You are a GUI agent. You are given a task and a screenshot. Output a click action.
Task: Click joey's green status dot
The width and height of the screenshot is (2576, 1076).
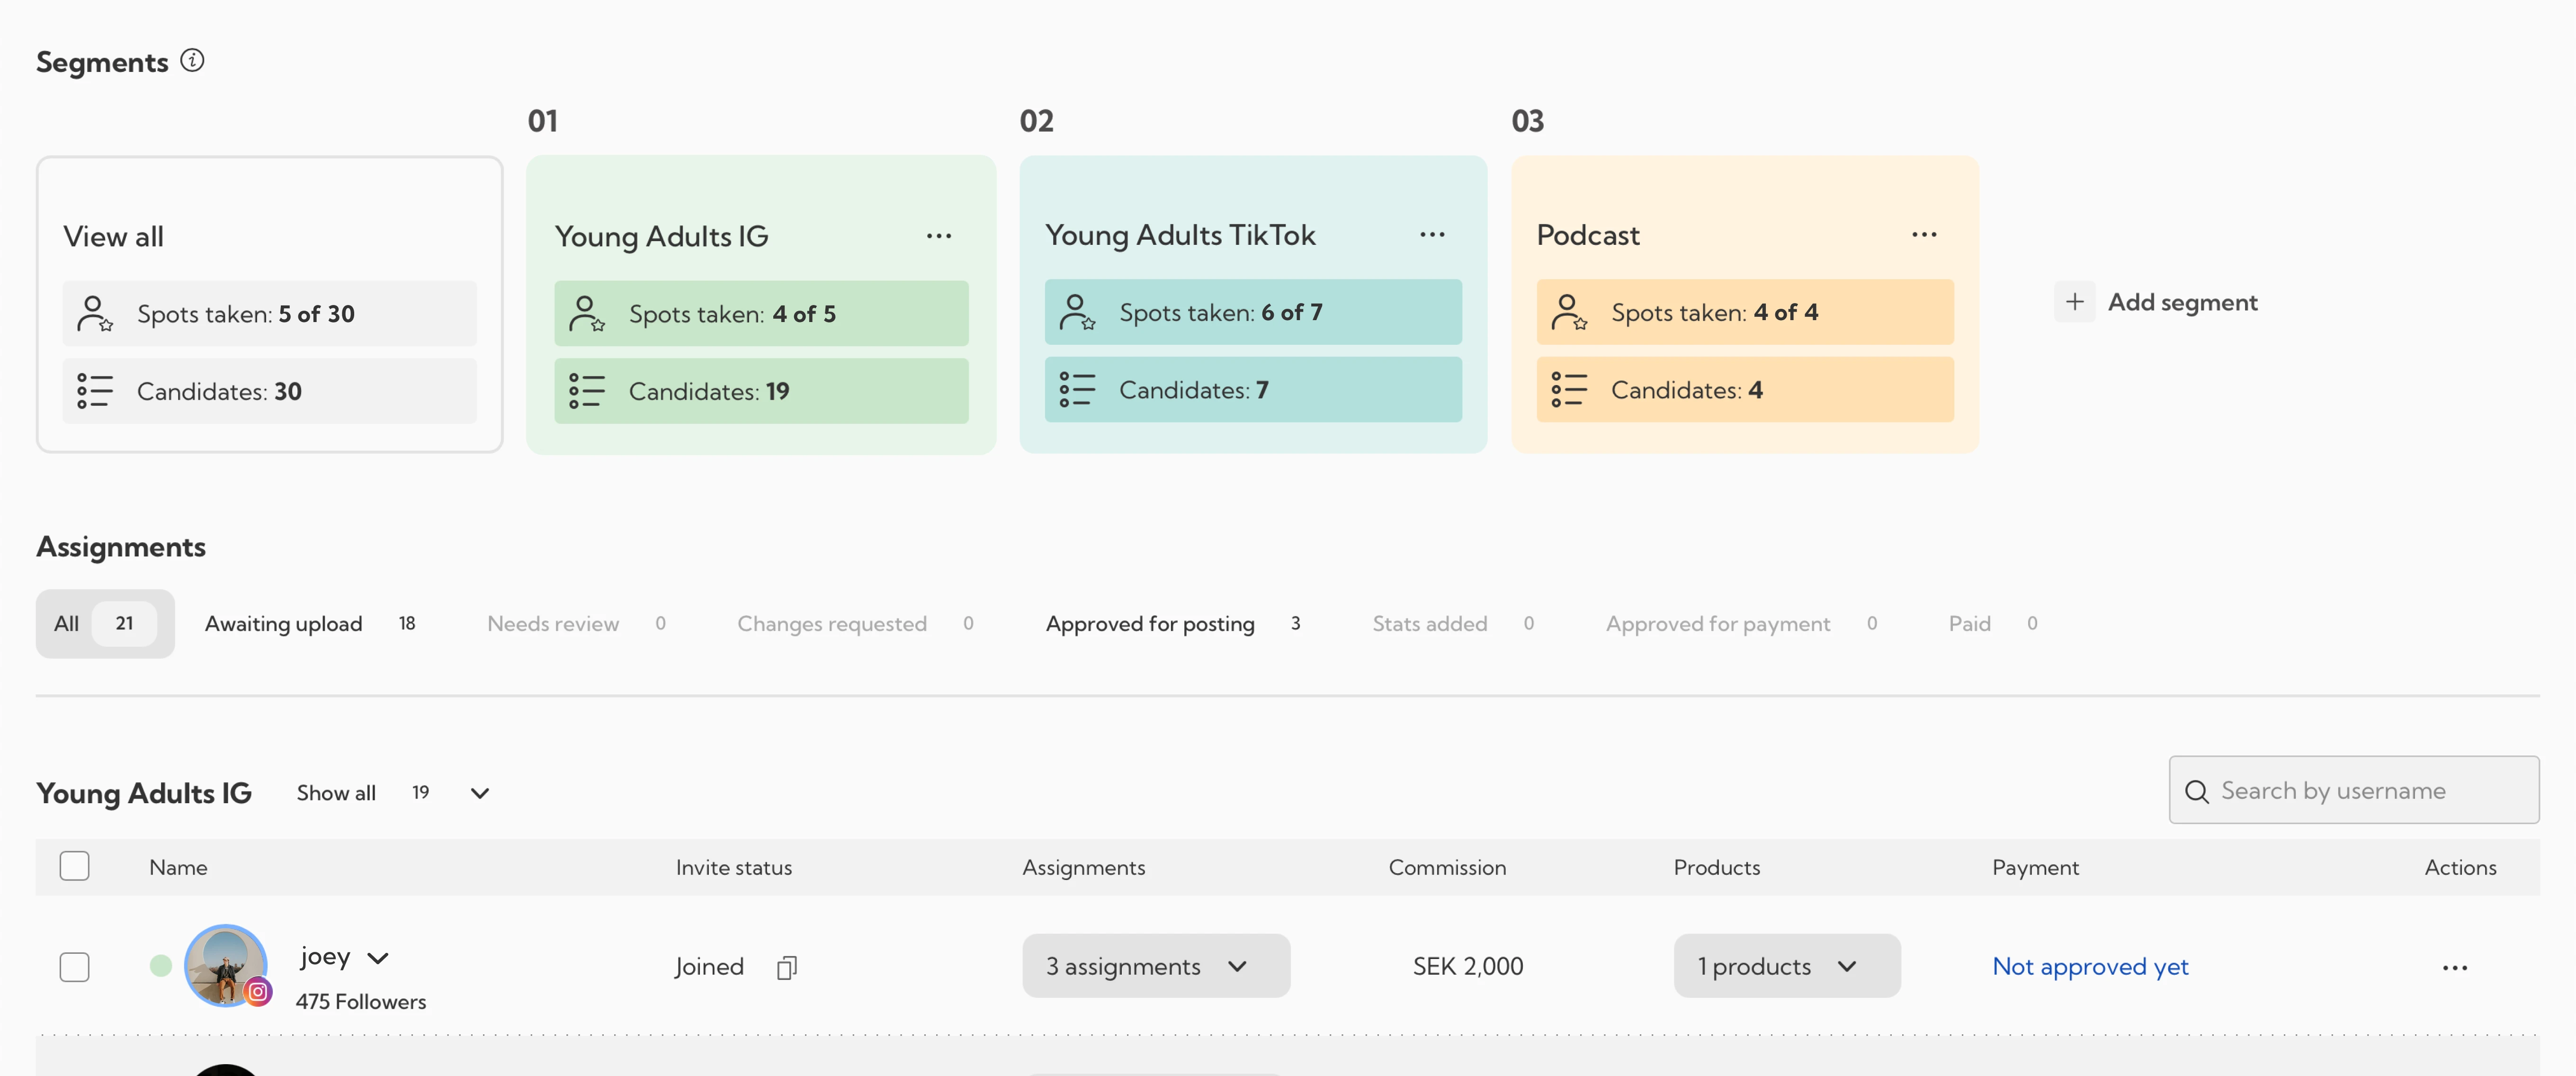point(161,965)
